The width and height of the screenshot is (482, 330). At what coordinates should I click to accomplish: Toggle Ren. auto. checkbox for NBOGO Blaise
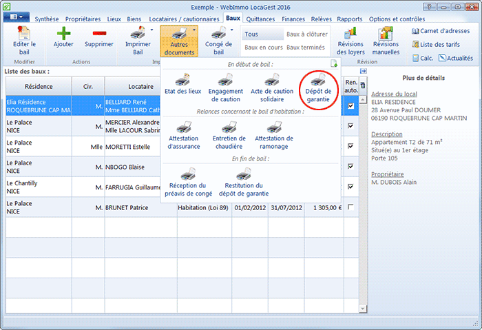click(350, 167)
